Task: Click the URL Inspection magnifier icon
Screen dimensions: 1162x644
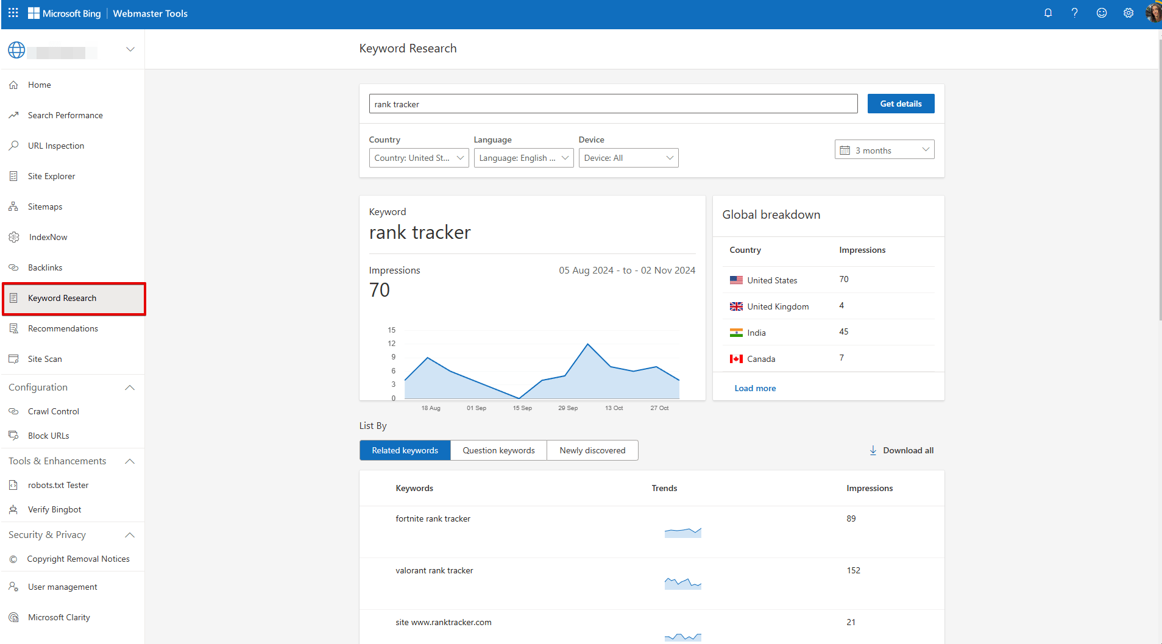Action: tap(13, 146)
